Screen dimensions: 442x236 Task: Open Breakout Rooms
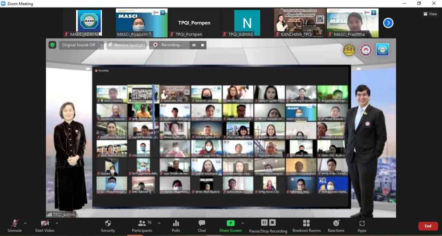306,226
